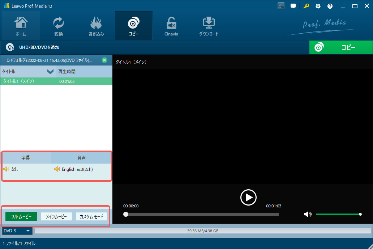Click the yellow key registration icon
This screenshot has width=373, height=249.
click(306, 6)
